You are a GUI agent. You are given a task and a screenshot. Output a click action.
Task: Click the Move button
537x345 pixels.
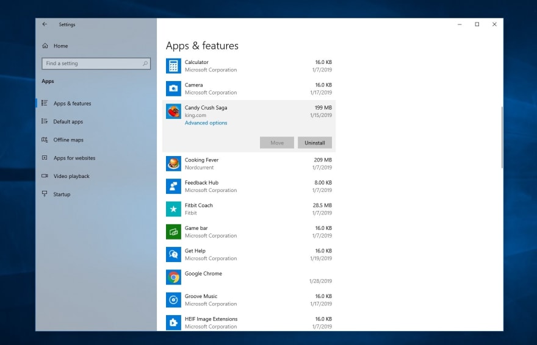coord(276,143)
